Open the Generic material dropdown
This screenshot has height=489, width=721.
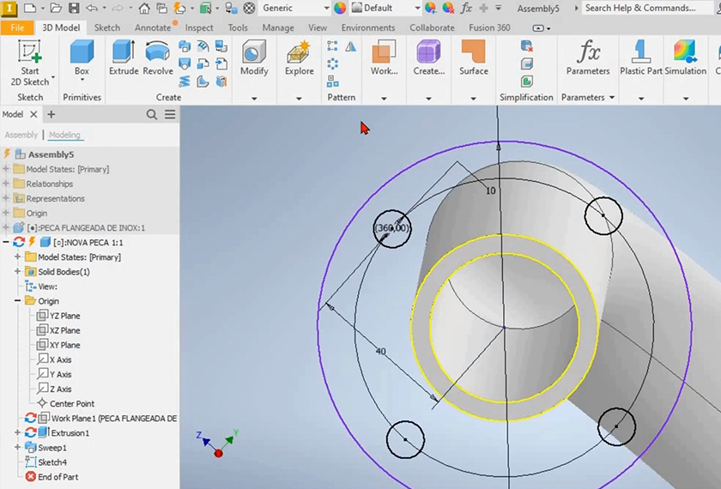click(x=325, y=8)
